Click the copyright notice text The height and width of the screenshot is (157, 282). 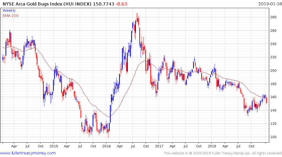pyautogui.click(x=223, y=153)
